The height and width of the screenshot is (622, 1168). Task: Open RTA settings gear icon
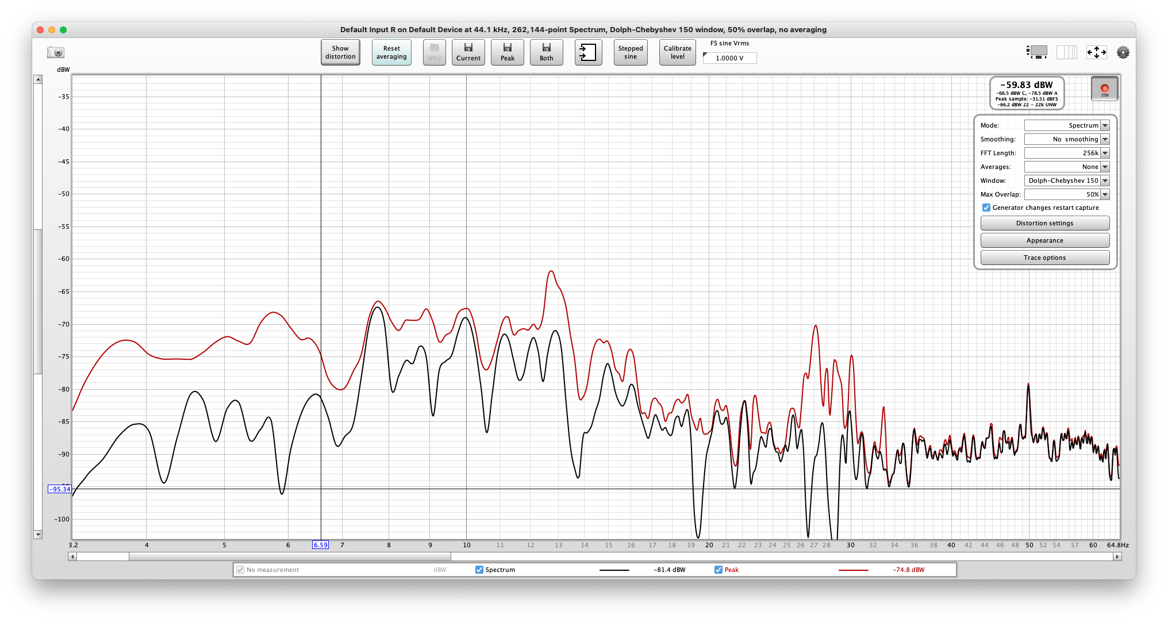coord(1123,52)
